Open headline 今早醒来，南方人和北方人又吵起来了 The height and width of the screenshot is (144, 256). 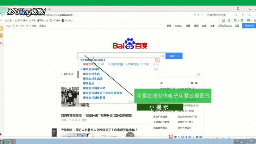coord(99,130)
